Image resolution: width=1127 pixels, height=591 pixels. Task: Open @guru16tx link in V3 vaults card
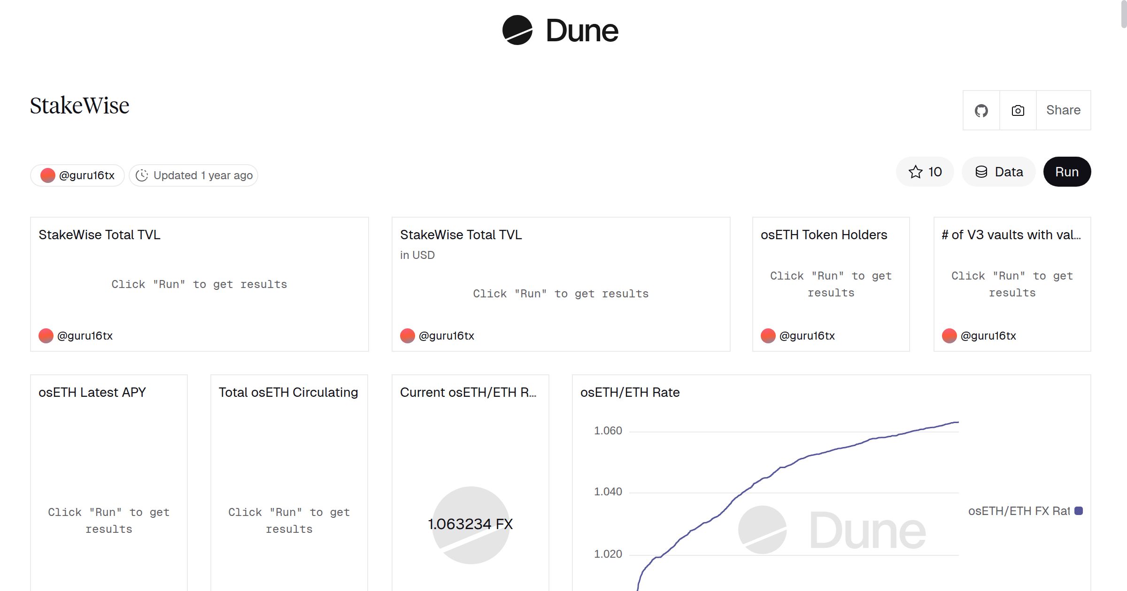coord(988,336)
